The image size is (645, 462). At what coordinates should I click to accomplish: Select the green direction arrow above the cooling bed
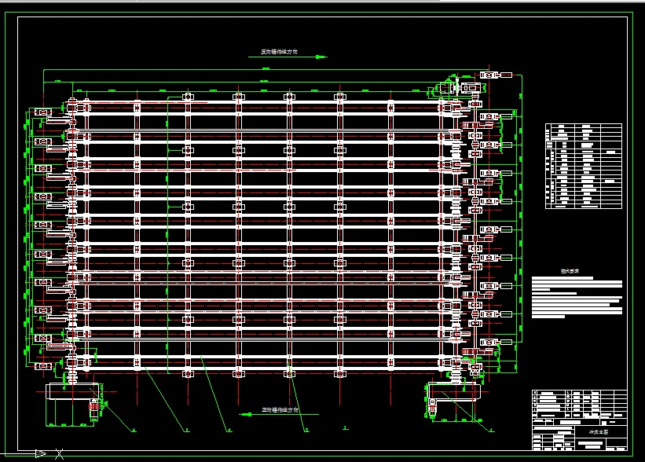coord(288,57)
